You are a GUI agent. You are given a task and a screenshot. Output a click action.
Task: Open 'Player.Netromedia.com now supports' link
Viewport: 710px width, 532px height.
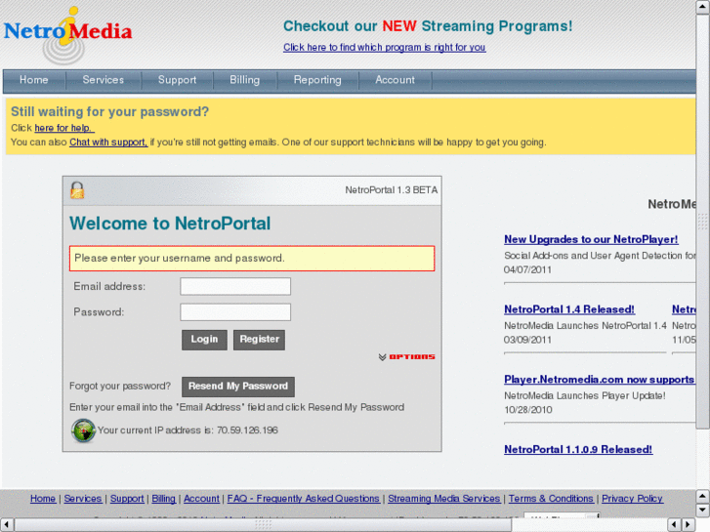point(599,380)
